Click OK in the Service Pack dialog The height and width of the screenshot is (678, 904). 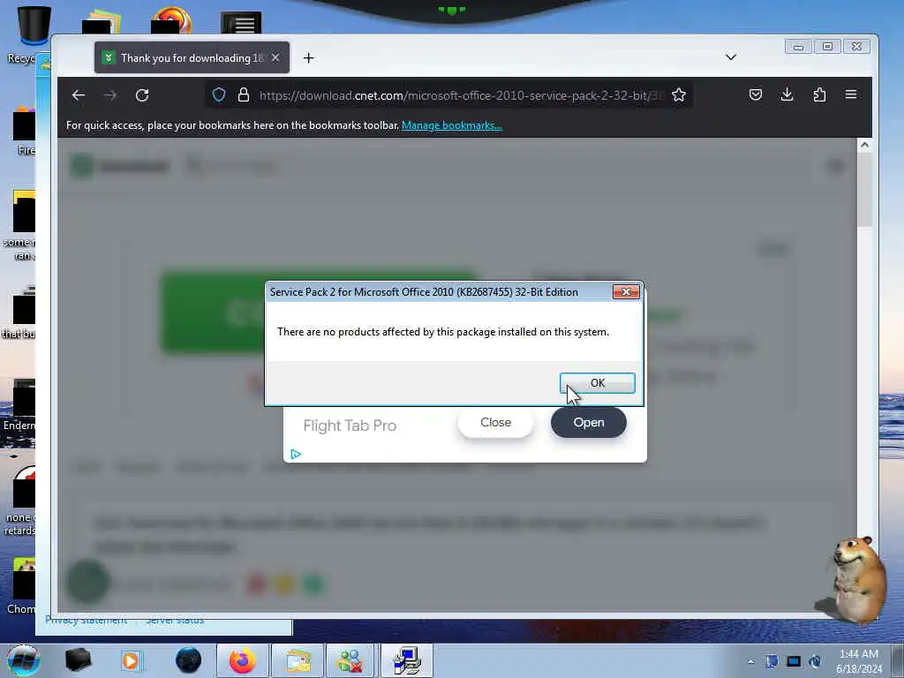tap(598, 383)
